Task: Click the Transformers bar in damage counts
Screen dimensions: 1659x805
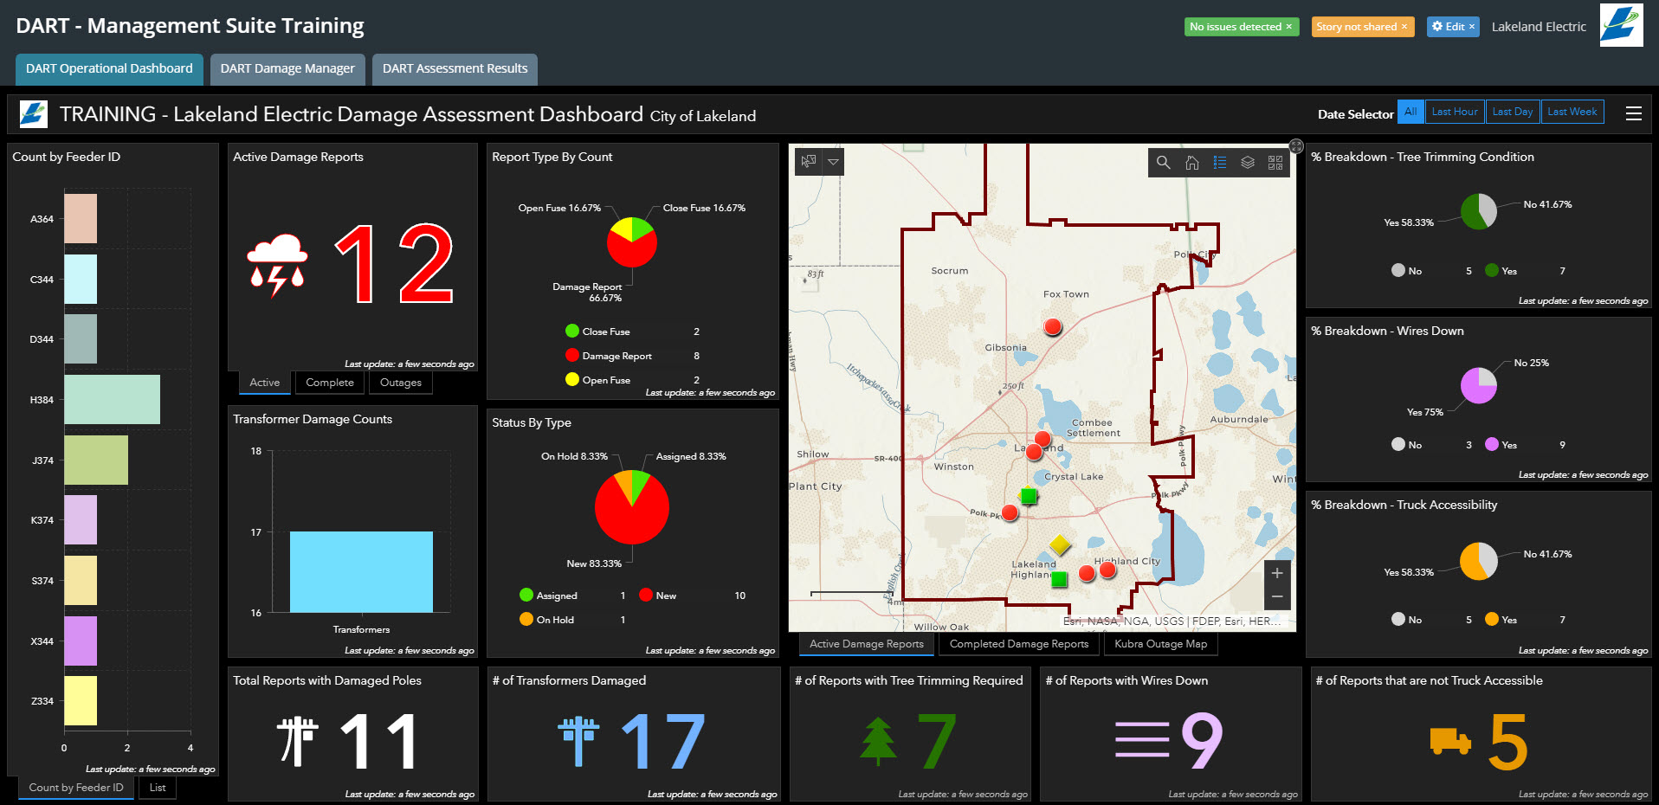Action: point(361,572)
